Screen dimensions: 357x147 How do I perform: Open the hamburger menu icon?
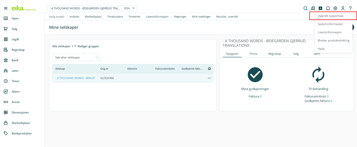coord(6,8)
